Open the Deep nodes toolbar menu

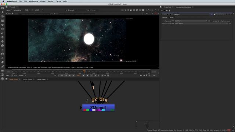pos(3,54)
